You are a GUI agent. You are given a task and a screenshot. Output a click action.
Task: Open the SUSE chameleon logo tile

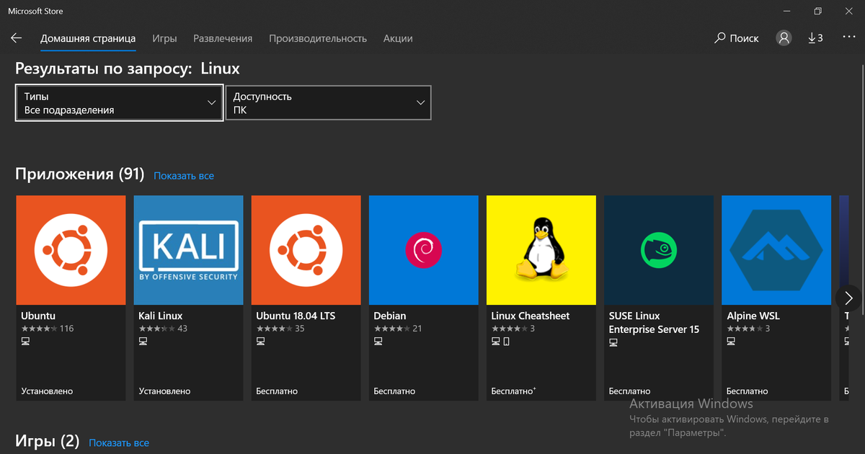[x=658, y=250]
